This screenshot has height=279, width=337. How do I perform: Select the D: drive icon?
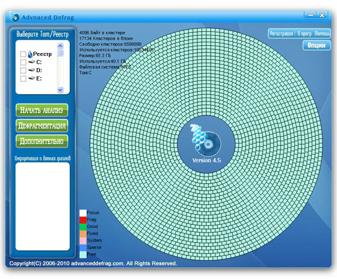[x=31, y=70]
